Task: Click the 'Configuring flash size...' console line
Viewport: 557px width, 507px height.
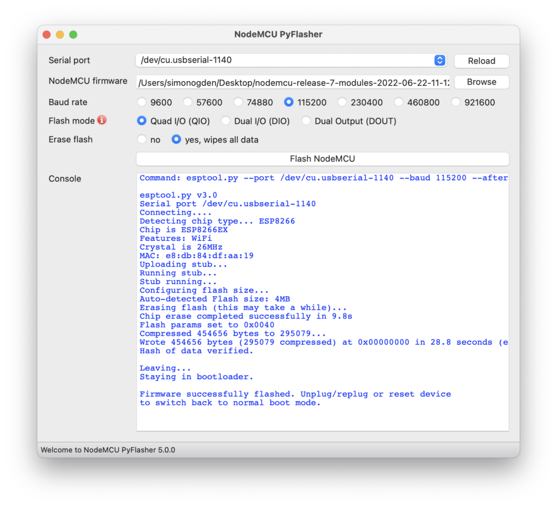Action: [x=204, y=290]
